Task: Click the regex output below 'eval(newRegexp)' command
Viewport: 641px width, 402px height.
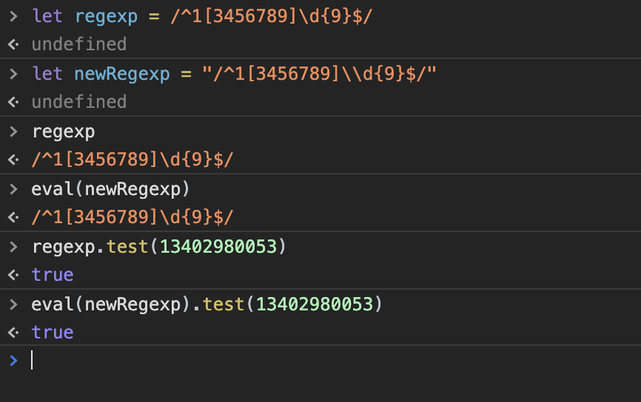Action: (133, 217)
